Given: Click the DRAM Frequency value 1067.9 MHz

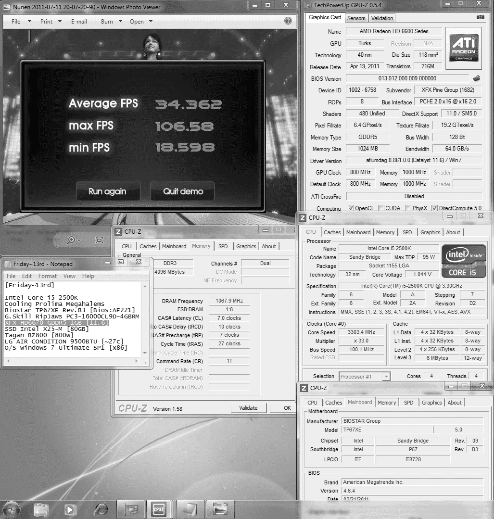Looking at the screenshot, I should click(x=229, y=301).
